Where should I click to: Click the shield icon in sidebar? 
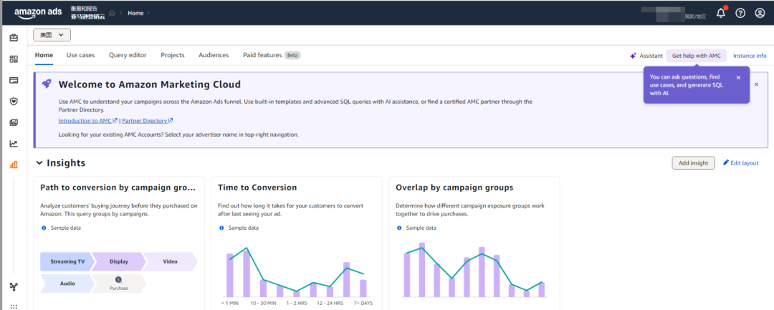point(14,101)
